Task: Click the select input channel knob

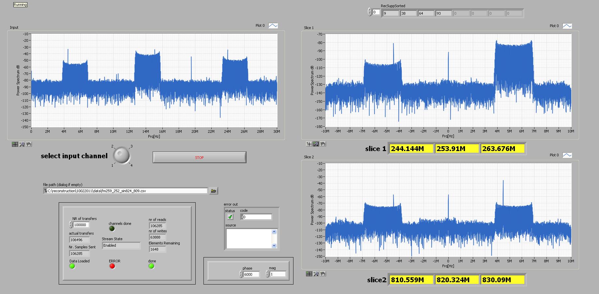Action: point(122,155)
